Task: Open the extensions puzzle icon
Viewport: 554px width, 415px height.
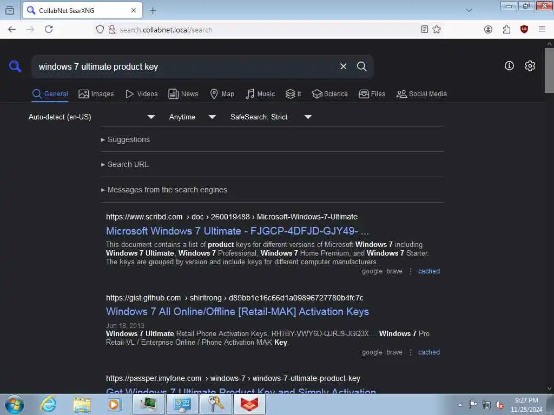Action: pyautogui.click(x=506, y=30)
